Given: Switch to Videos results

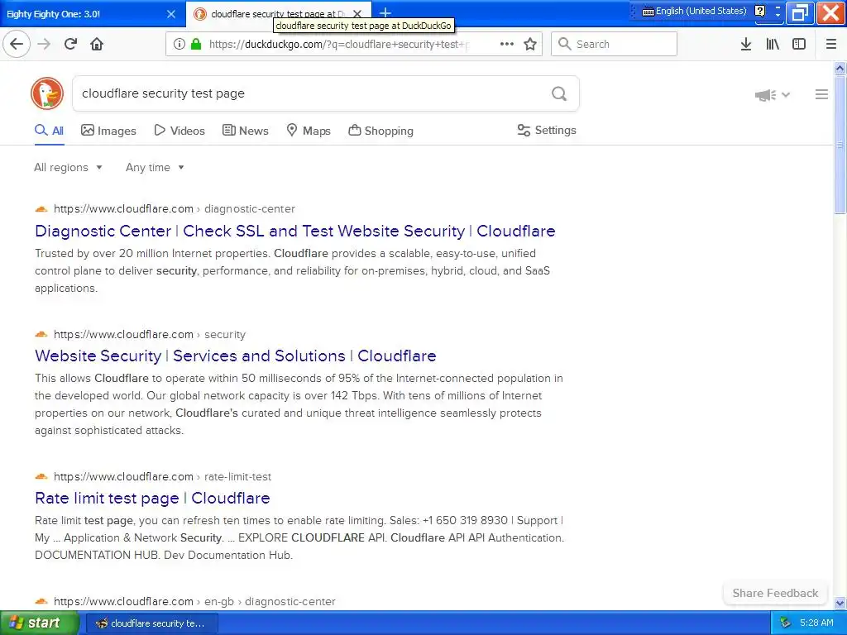Looking at the screenshot, I should (x=179, y=131).
